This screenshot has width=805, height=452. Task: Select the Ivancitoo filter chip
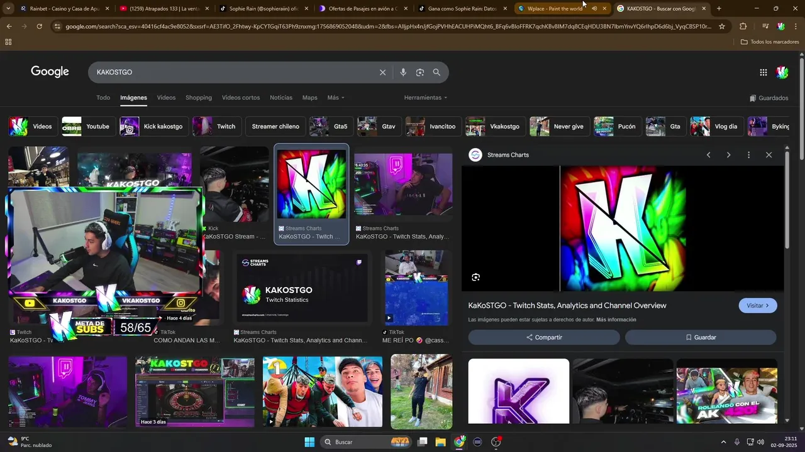[x=433, y=127]
